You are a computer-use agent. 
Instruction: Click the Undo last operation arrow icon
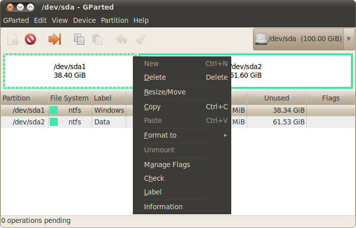pyautogui.click(x=121, y=39)
